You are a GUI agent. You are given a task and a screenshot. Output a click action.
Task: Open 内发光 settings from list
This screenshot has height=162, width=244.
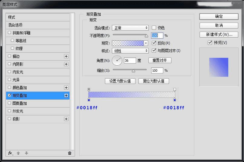click(38, 72)
